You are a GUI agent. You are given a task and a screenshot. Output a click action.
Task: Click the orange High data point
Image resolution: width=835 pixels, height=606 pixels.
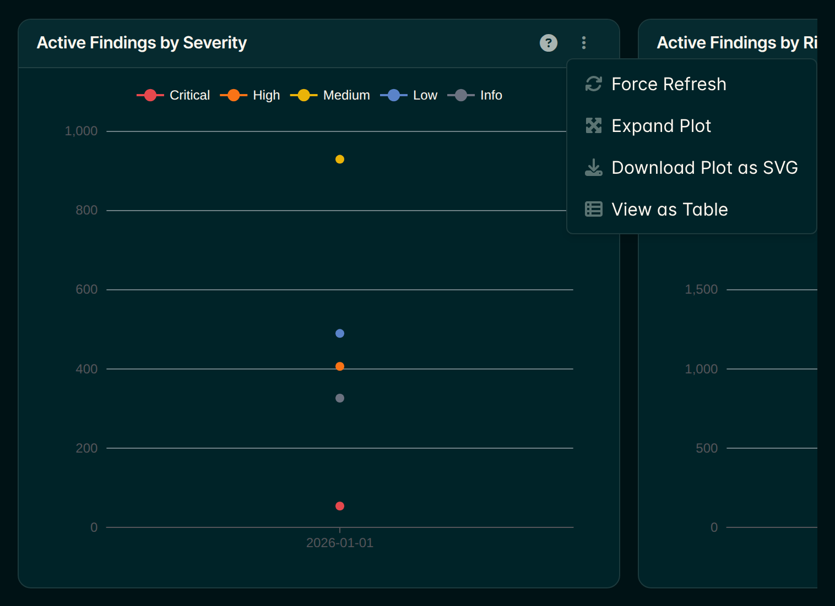pos(340,366)
